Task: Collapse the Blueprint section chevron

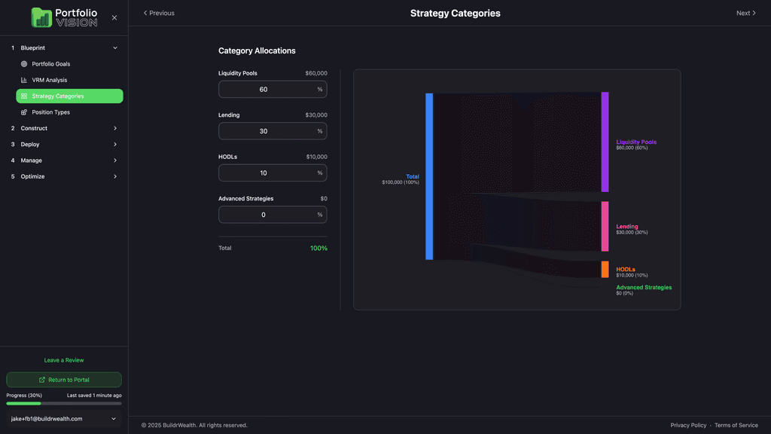Action: (x=115, y=47)
